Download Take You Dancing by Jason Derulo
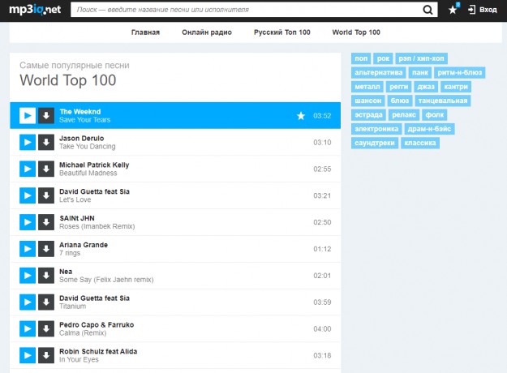 (46, 142)
